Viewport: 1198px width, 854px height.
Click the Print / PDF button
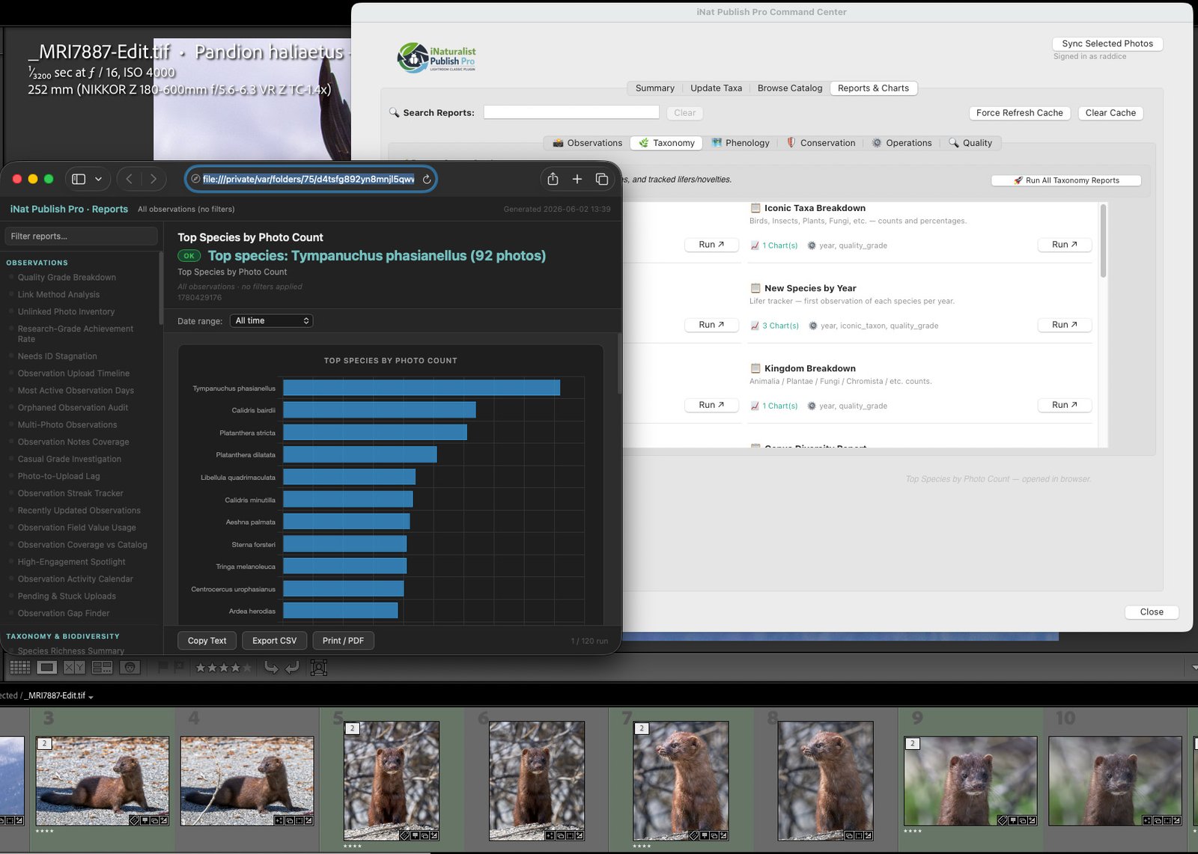(x=343, y=641)
